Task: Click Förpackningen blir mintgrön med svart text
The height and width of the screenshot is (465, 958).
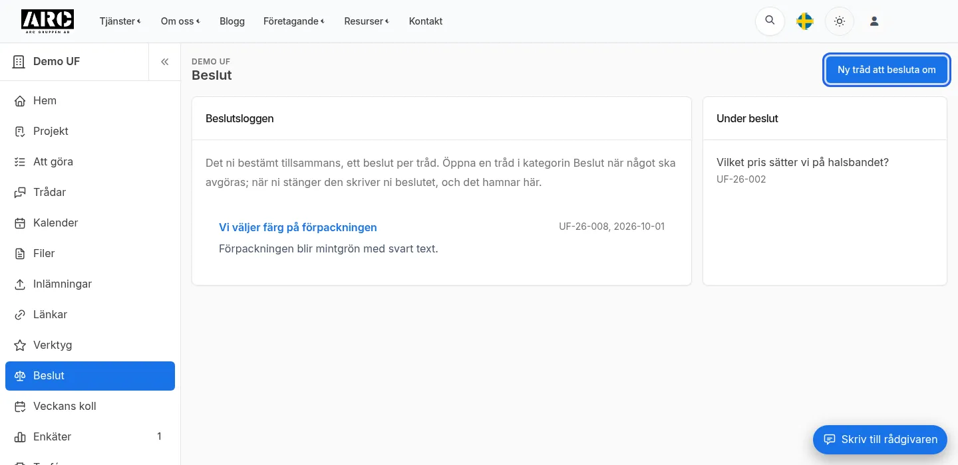Action: tap(329, 249)
